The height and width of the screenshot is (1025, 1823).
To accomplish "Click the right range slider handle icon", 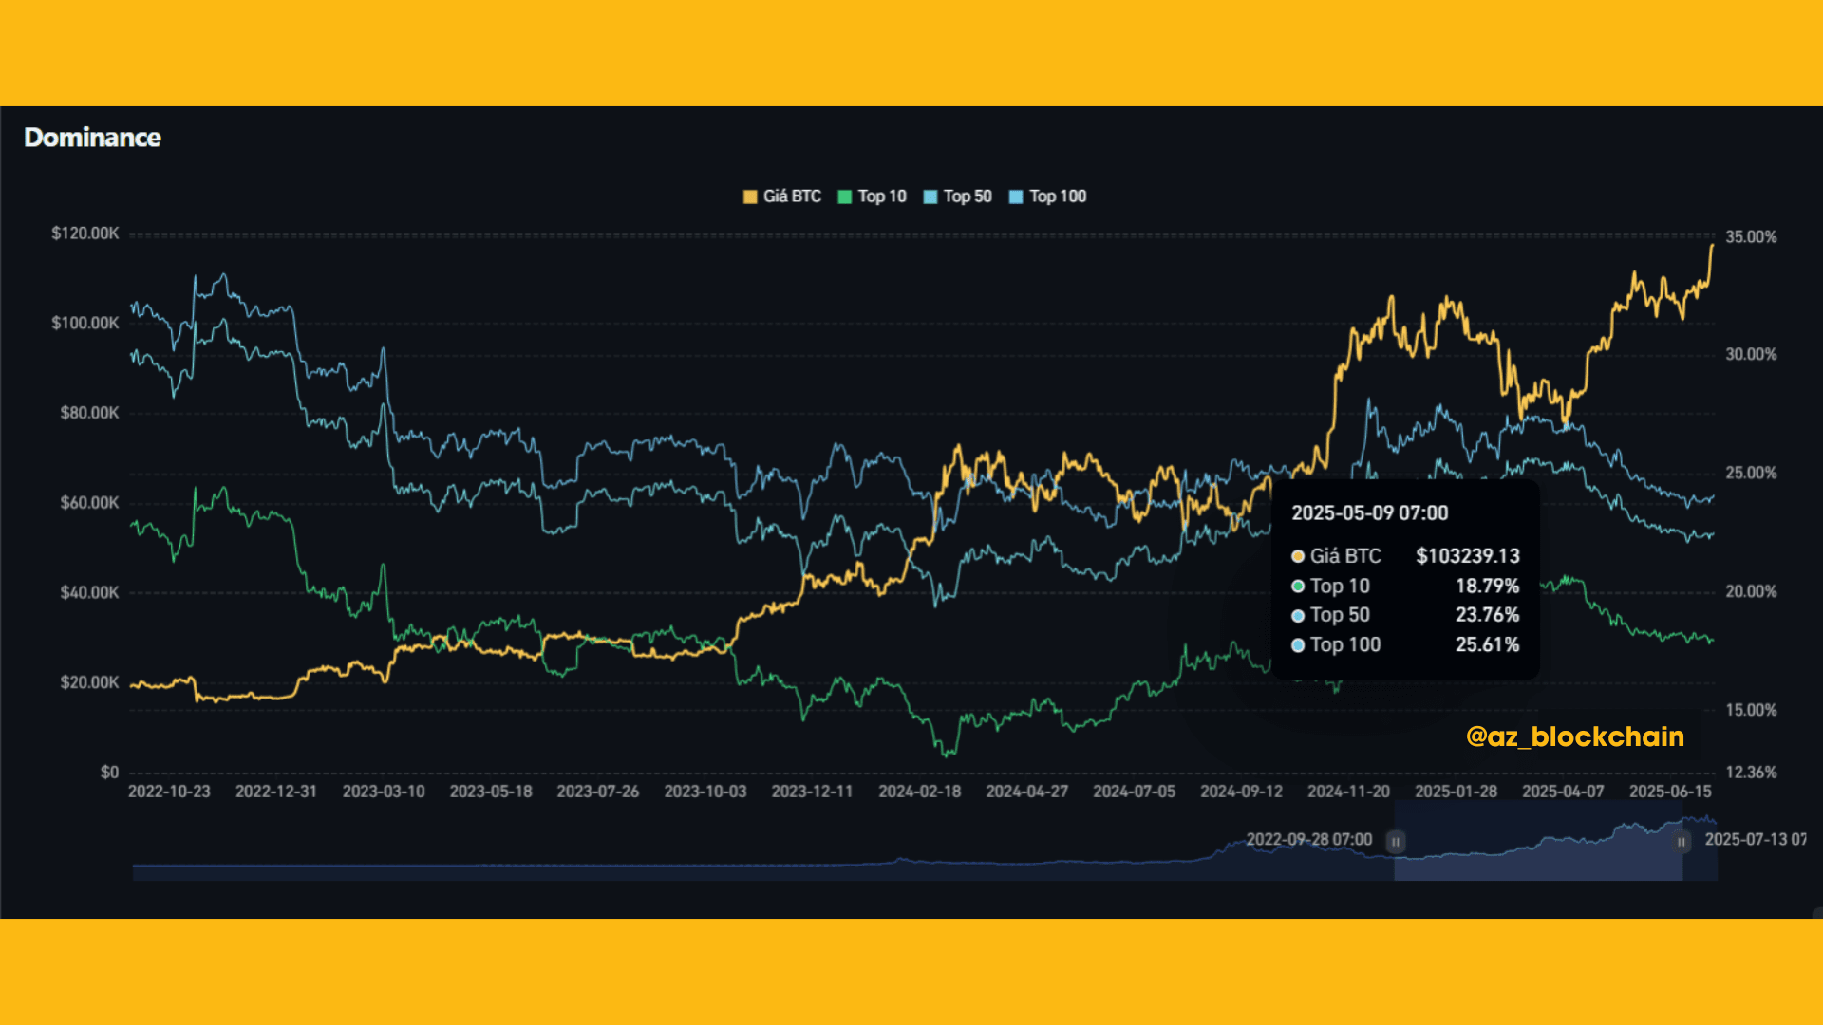I will pos(1682,842).
